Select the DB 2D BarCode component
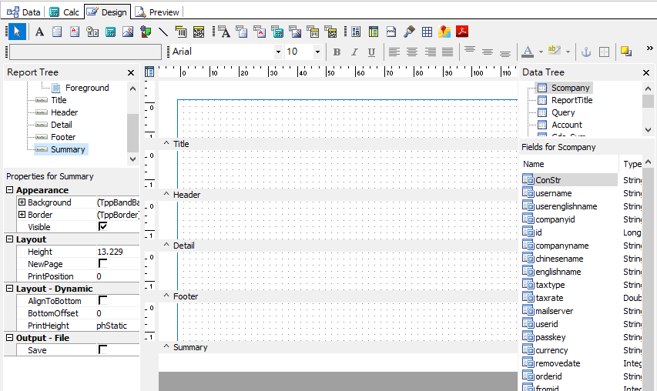 tap(330, 32)
